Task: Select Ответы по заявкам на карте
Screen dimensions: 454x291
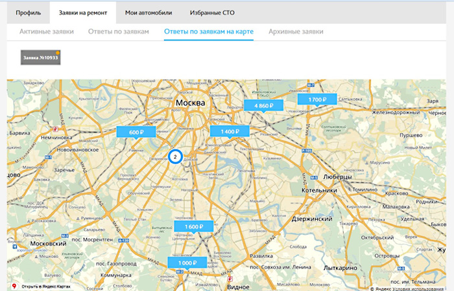Action: coord(208,32)
